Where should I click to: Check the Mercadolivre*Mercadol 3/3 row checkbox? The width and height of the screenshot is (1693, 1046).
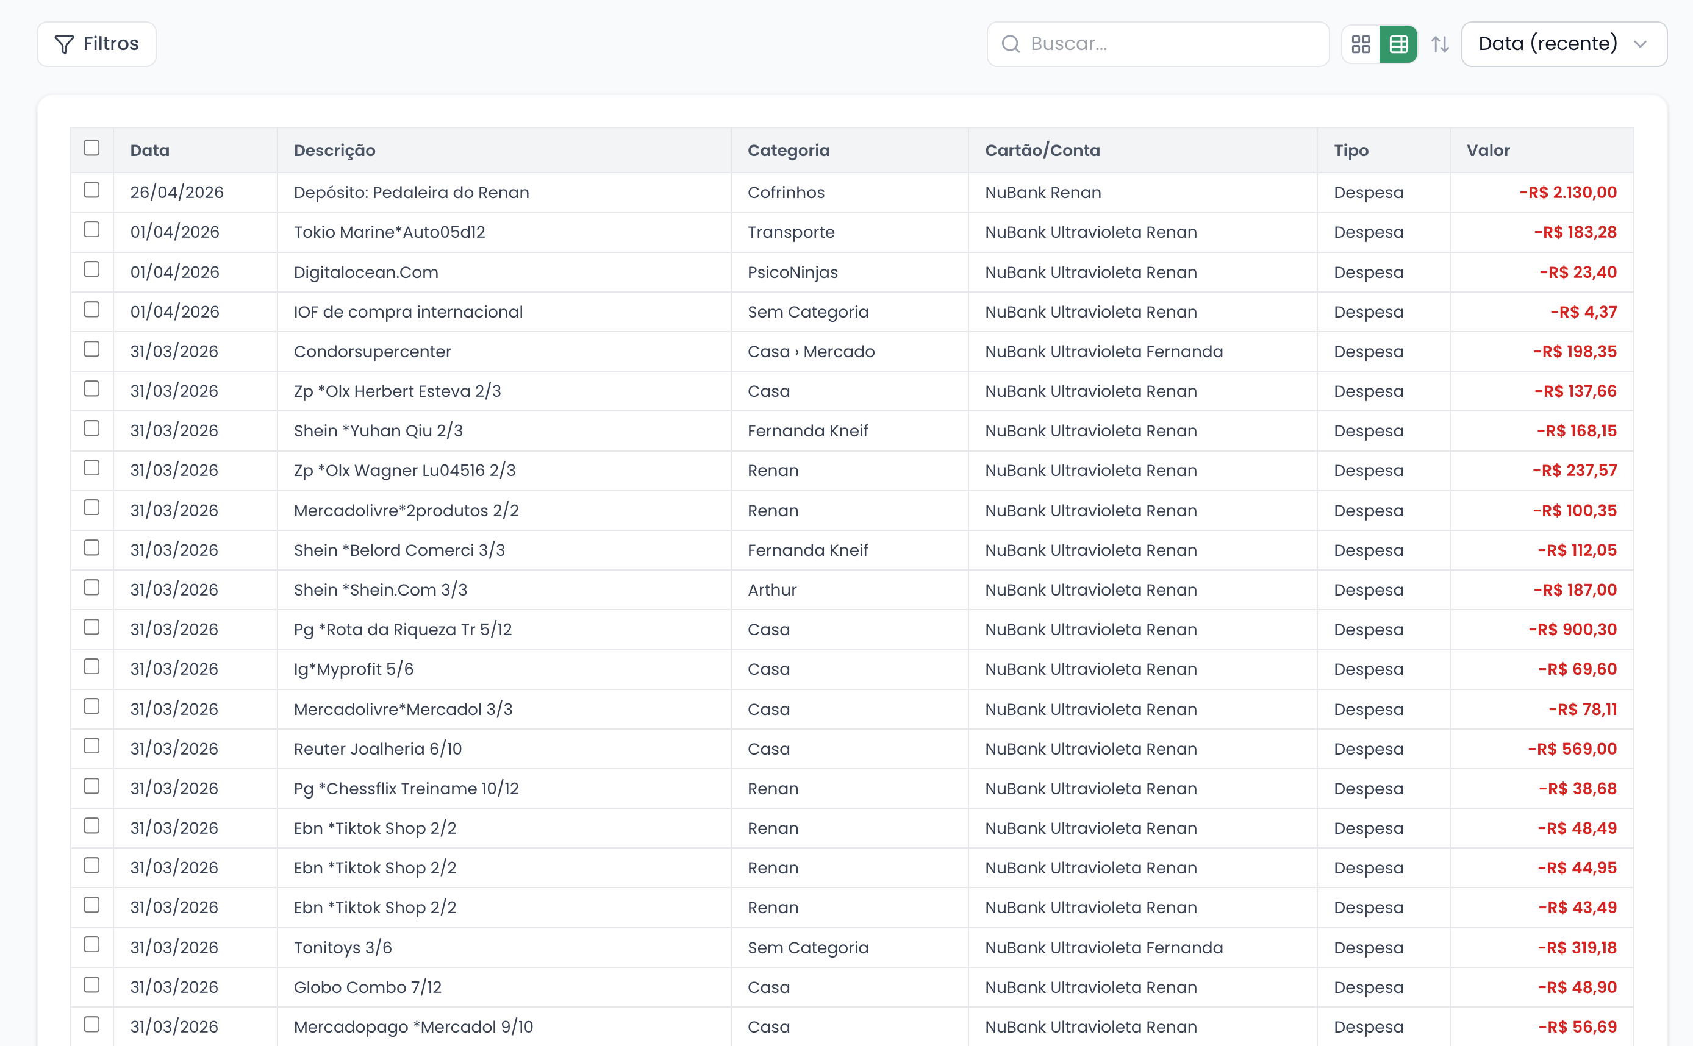[91, 706]
